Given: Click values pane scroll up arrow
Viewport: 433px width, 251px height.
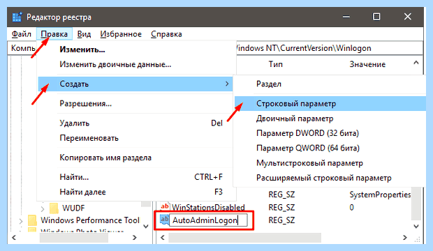Looking at the screenshot, I should (416, 63).
